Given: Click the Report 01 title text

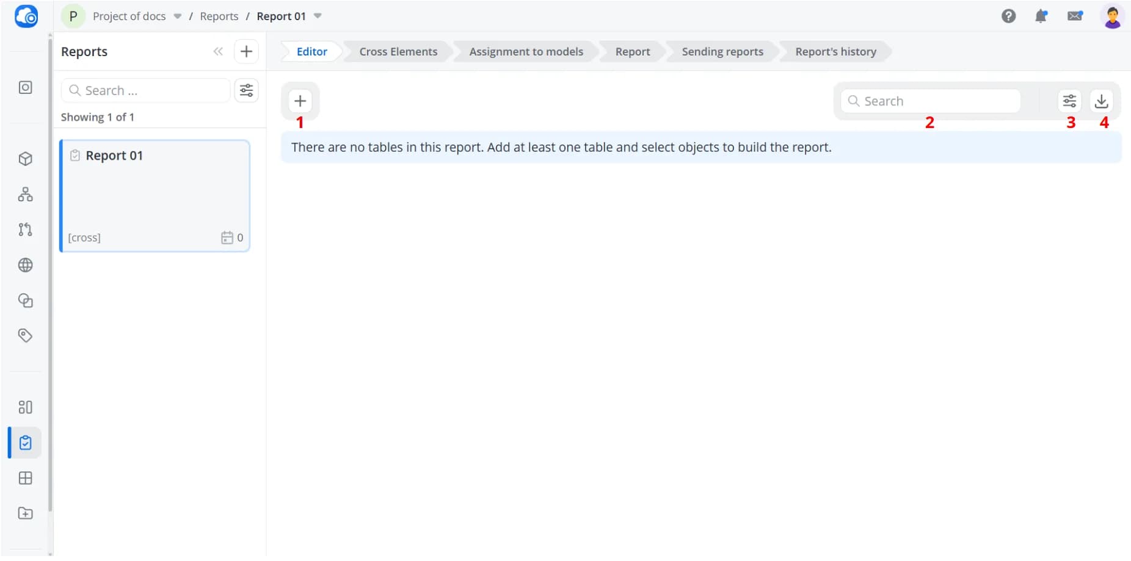Looking at the screenshot, I should 114,155.
